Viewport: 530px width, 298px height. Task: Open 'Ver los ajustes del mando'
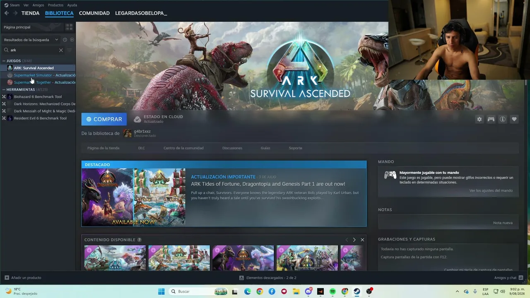(x=491, y=191)
